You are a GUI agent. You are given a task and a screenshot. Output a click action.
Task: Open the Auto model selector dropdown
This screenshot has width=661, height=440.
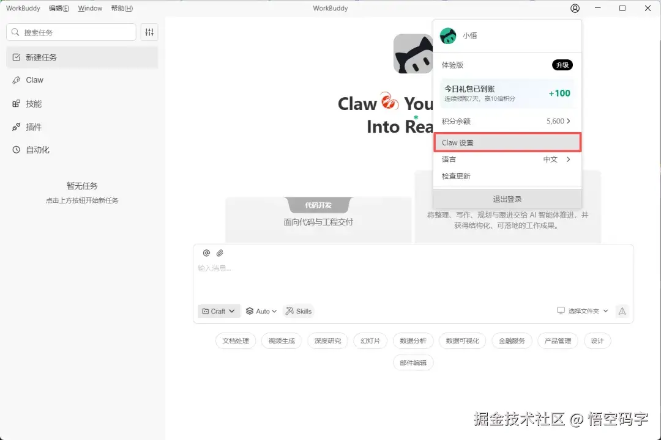tap(261, 311)
